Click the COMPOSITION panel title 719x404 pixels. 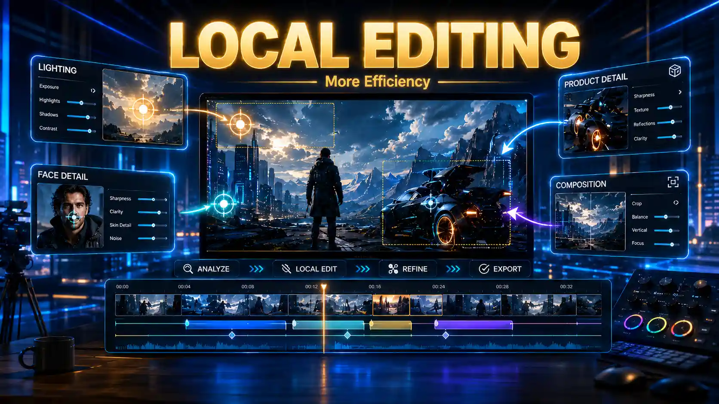pos(581,185)
